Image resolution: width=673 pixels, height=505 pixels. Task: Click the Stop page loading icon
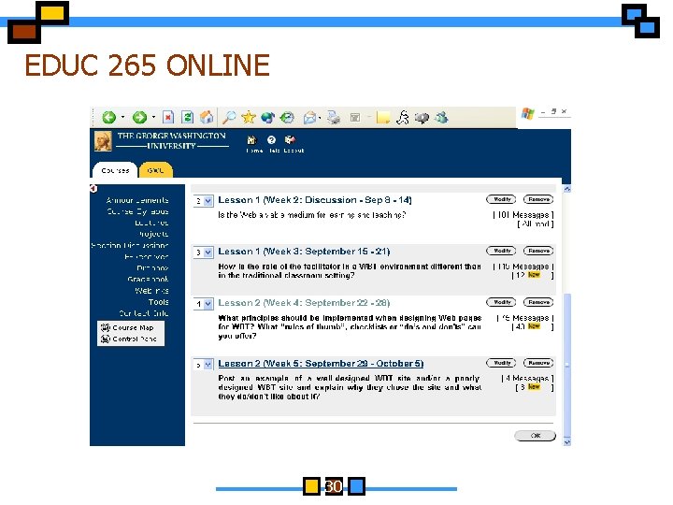[x=168, y=117]
